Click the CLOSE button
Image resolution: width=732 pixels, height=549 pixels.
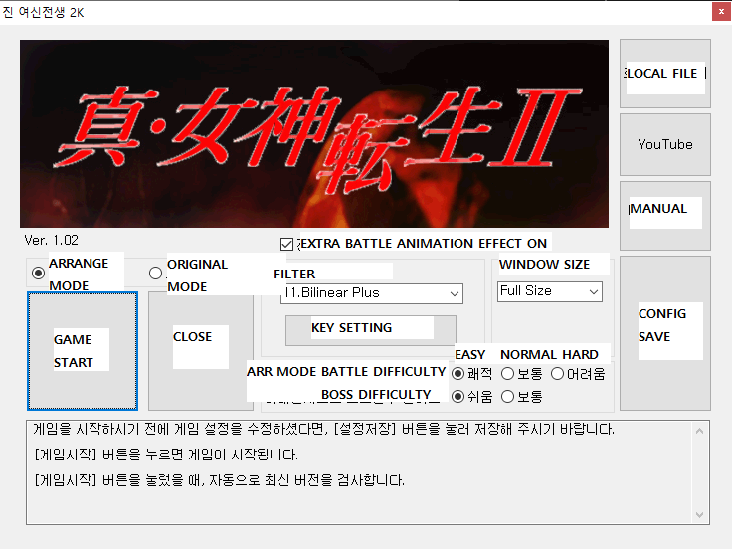[201, 351]
